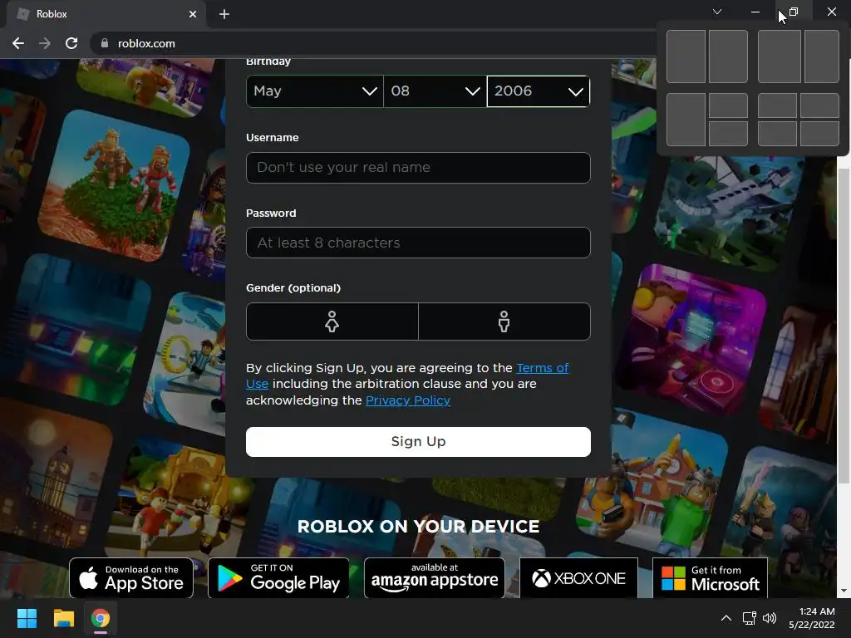The width and height of the screenshot is (851, 638).
Task: Open the Amazon appstore badge
Action: (x=434, y=578)
